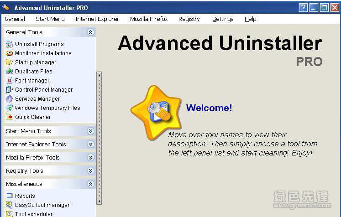Select Windows Temporary Files tool
The image size is (341, 217).
(x=47, y=108)
